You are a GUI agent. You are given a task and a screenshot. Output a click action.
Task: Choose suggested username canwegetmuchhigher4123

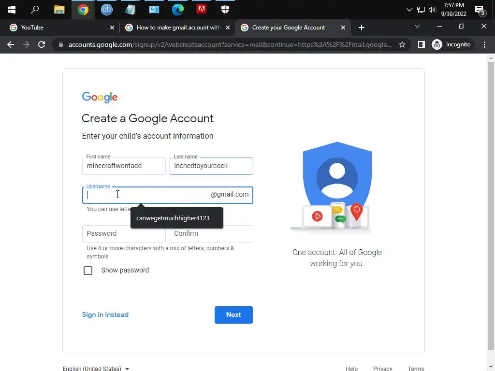click(x=177, y=218)
